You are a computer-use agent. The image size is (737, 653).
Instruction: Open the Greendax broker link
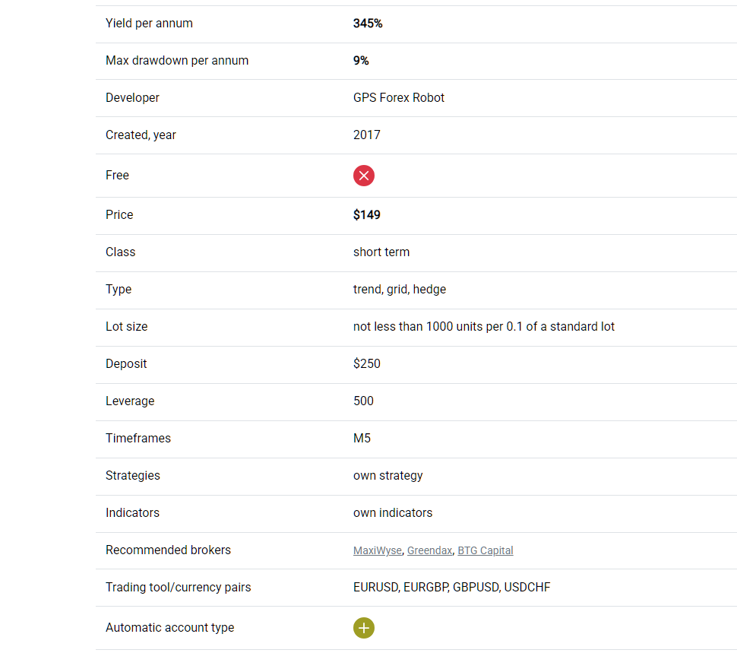(x=429, y=550)
